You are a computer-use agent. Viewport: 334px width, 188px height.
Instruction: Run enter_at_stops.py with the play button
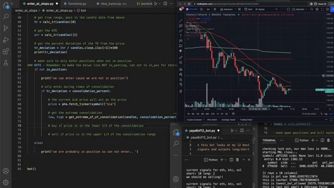pos(156,4)
